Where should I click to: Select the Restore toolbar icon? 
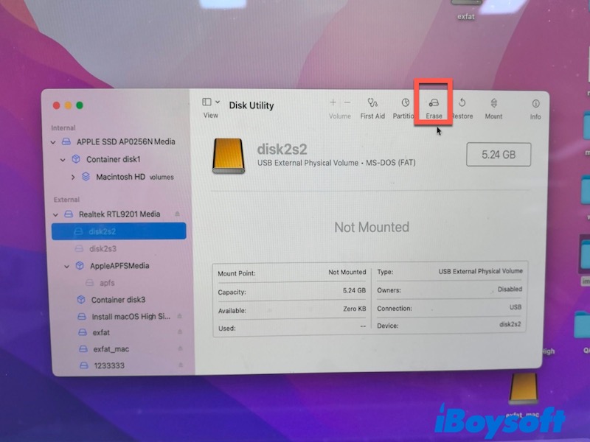point(462,104)
